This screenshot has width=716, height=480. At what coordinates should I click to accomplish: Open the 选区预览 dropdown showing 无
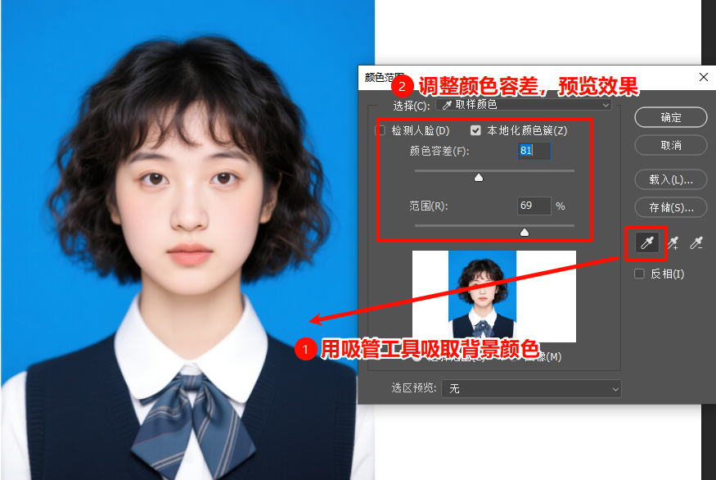[x=530, y=388]
